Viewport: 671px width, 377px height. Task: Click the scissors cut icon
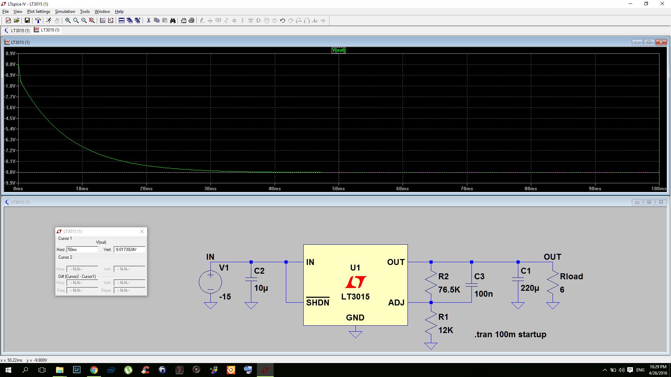(x=149, y=21)
